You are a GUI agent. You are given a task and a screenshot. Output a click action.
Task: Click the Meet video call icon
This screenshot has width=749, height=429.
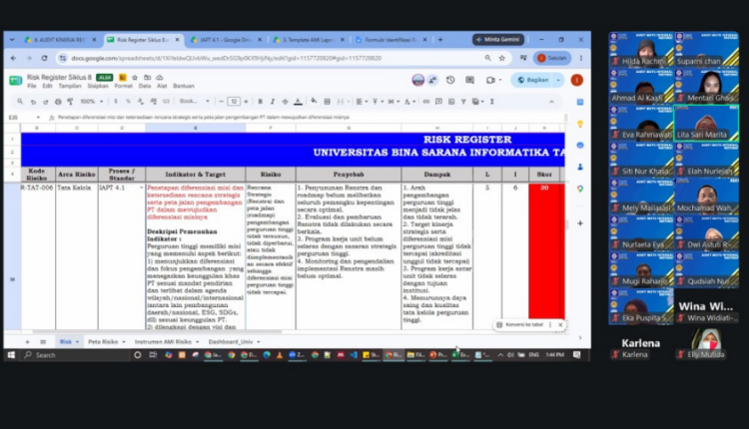[x=490, y=80]
